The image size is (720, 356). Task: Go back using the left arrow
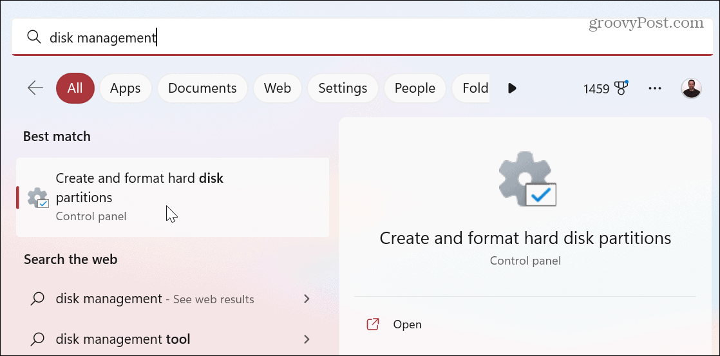click(35, 88)
